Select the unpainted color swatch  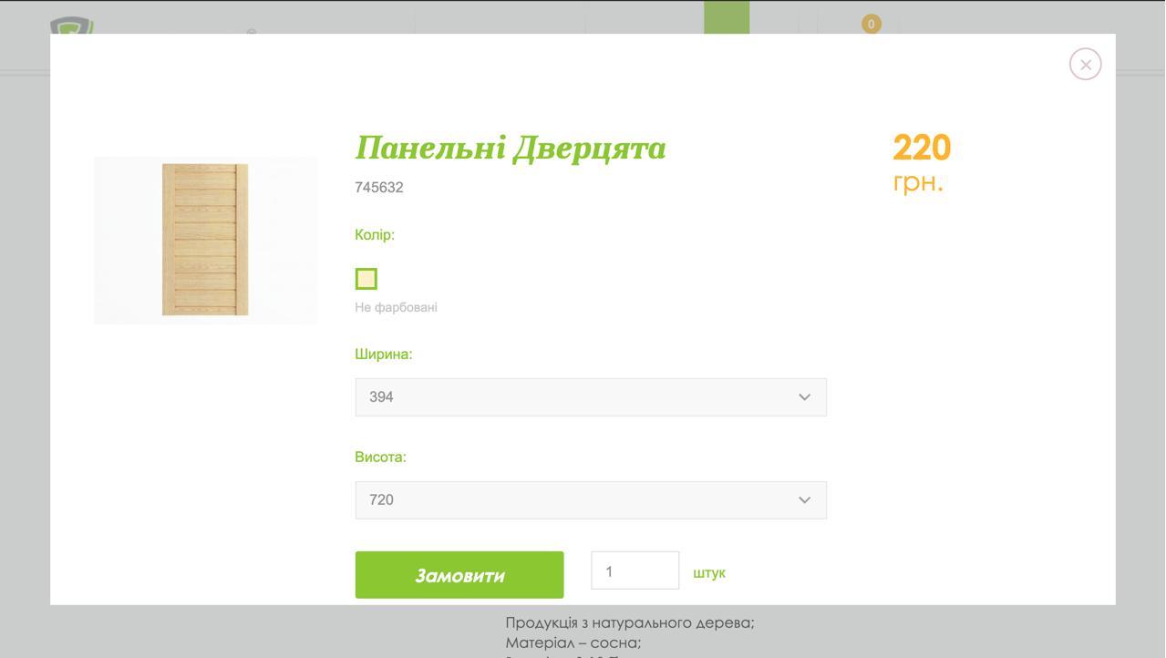[x=366, y=279]
